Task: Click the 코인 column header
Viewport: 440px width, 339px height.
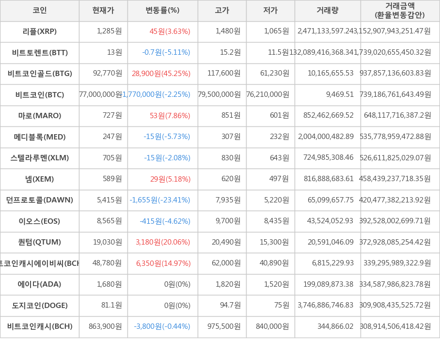Action: (40, 10)
